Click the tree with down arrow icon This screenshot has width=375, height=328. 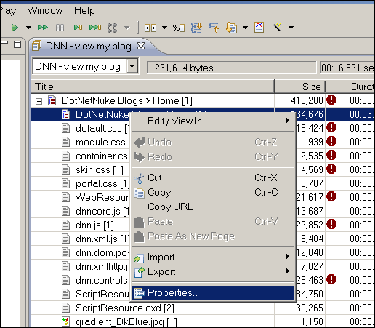(x=196, y=28)
